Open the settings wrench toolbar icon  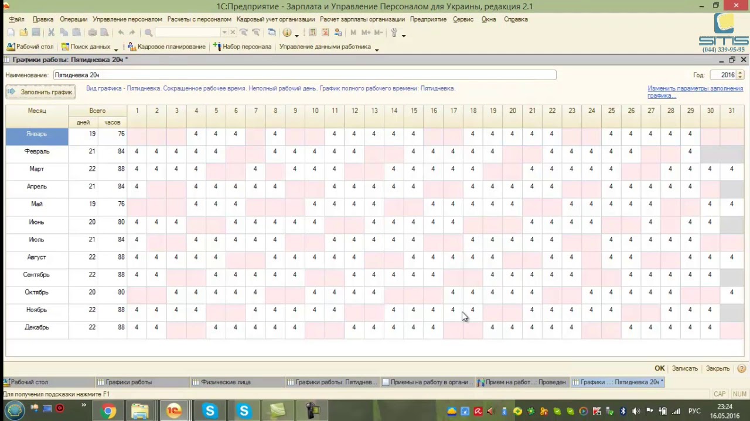[x=394, y=33]
